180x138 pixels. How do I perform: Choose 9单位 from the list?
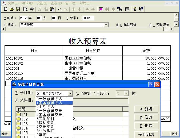(x=54, y=135)
